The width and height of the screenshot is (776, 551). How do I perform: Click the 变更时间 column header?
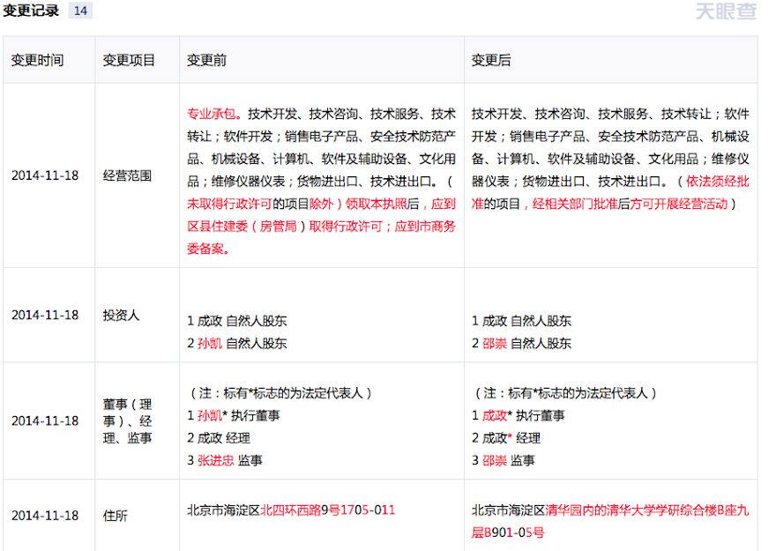coord(37,58)
